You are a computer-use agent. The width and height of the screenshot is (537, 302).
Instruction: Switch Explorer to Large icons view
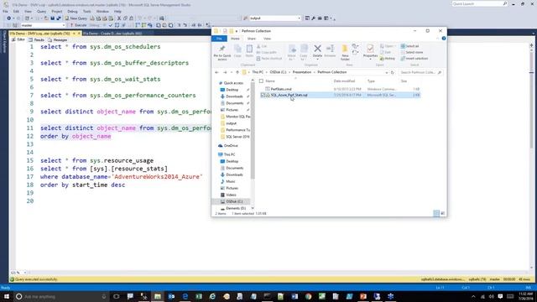pyautogui.click(x=443, y=213)
